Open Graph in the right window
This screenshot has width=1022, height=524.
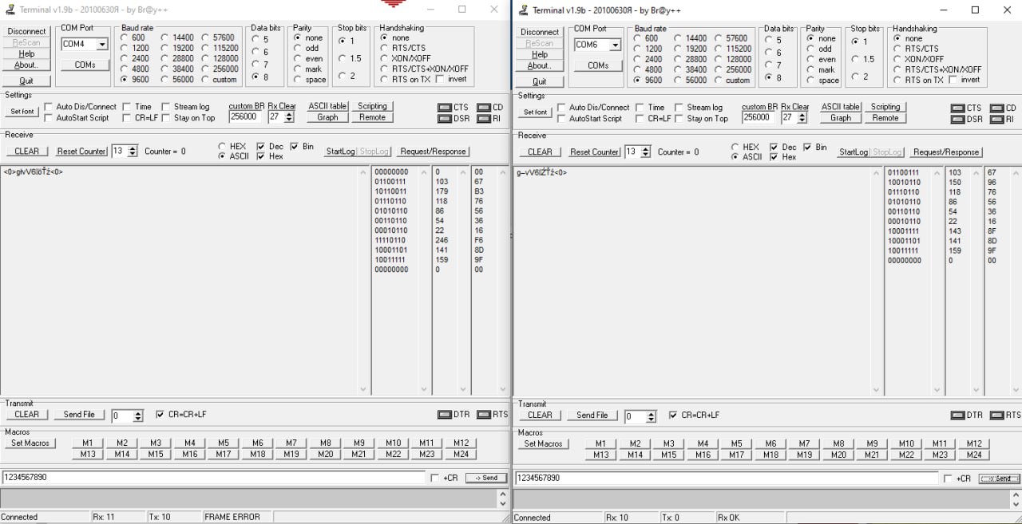841,118
